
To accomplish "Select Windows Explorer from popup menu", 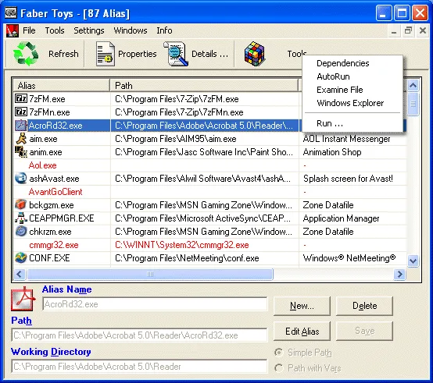I will tap(350, 103).
